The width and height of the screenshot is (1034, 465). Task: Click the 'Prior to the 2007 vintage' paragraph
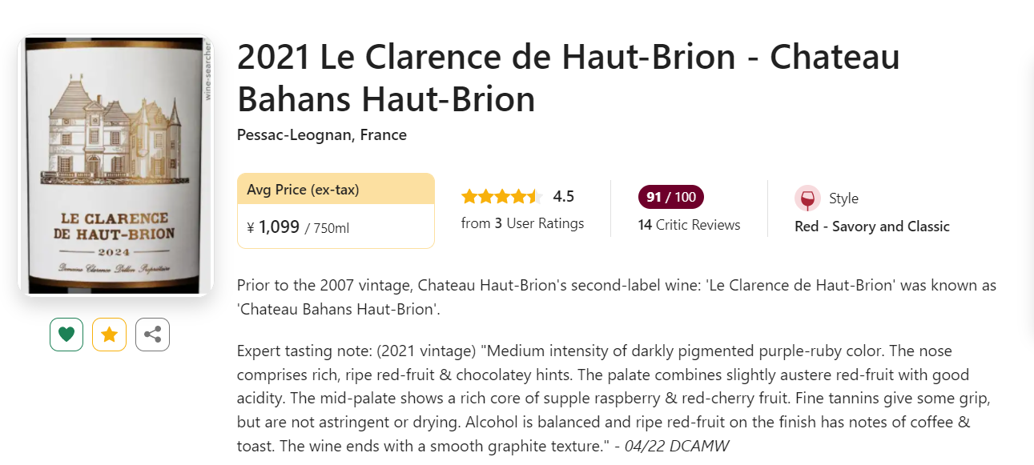tap(617, 297)
